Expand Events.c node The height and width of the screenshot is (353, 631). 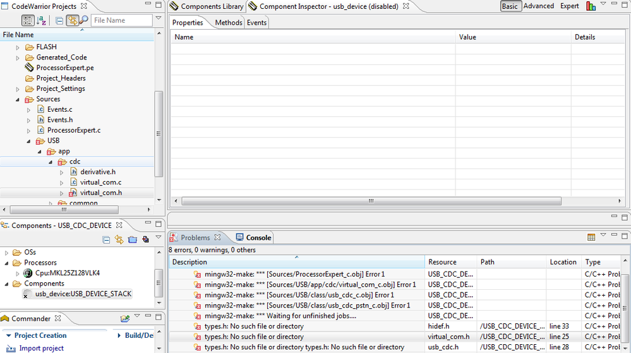point(28,109)
